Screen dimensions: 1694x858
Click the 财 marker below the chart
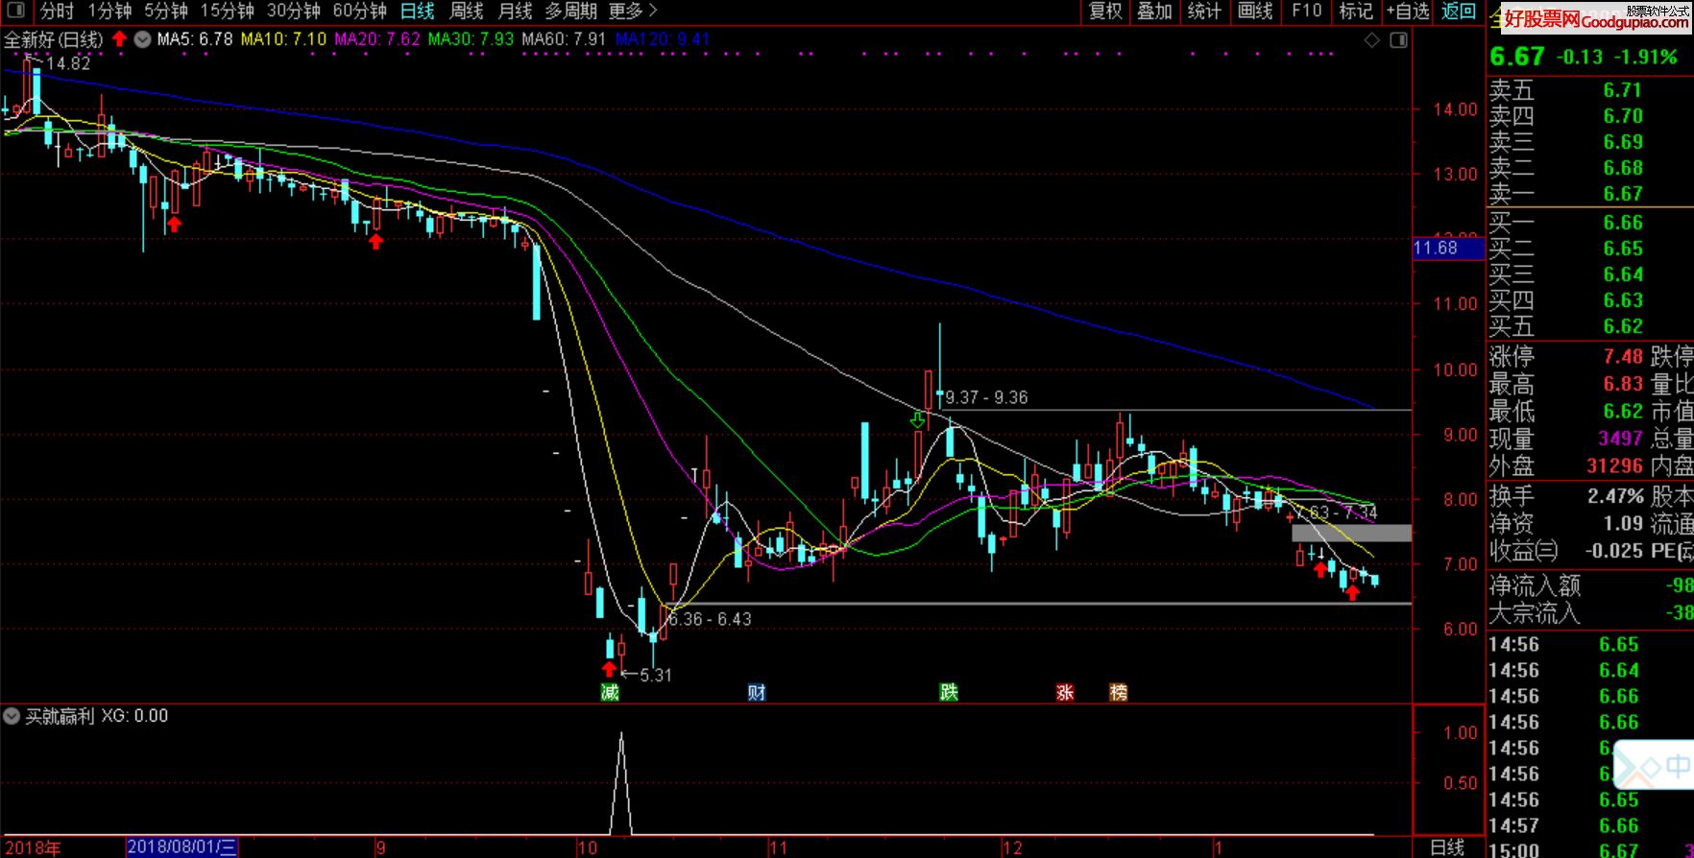coord(757,692)
